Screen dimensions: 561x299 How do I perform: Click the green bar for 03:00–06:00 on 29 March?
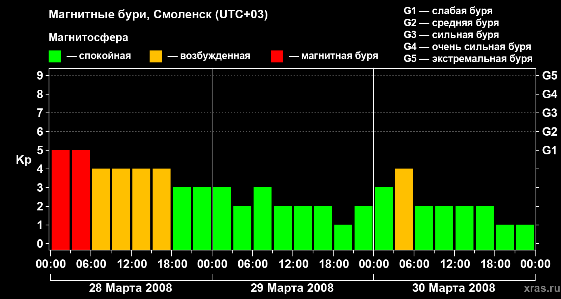[242, 228]
